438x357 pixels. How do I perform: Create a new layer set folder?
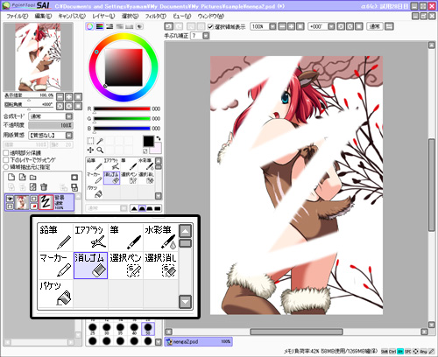point(33,177)
